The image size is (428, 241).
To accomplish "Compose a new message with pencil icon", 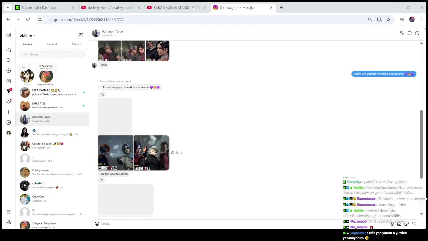I will [81, 35].
